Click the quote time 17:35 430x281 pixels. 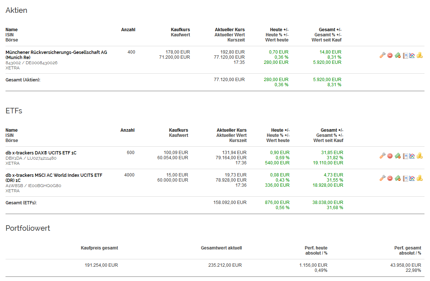coord(239,62)
